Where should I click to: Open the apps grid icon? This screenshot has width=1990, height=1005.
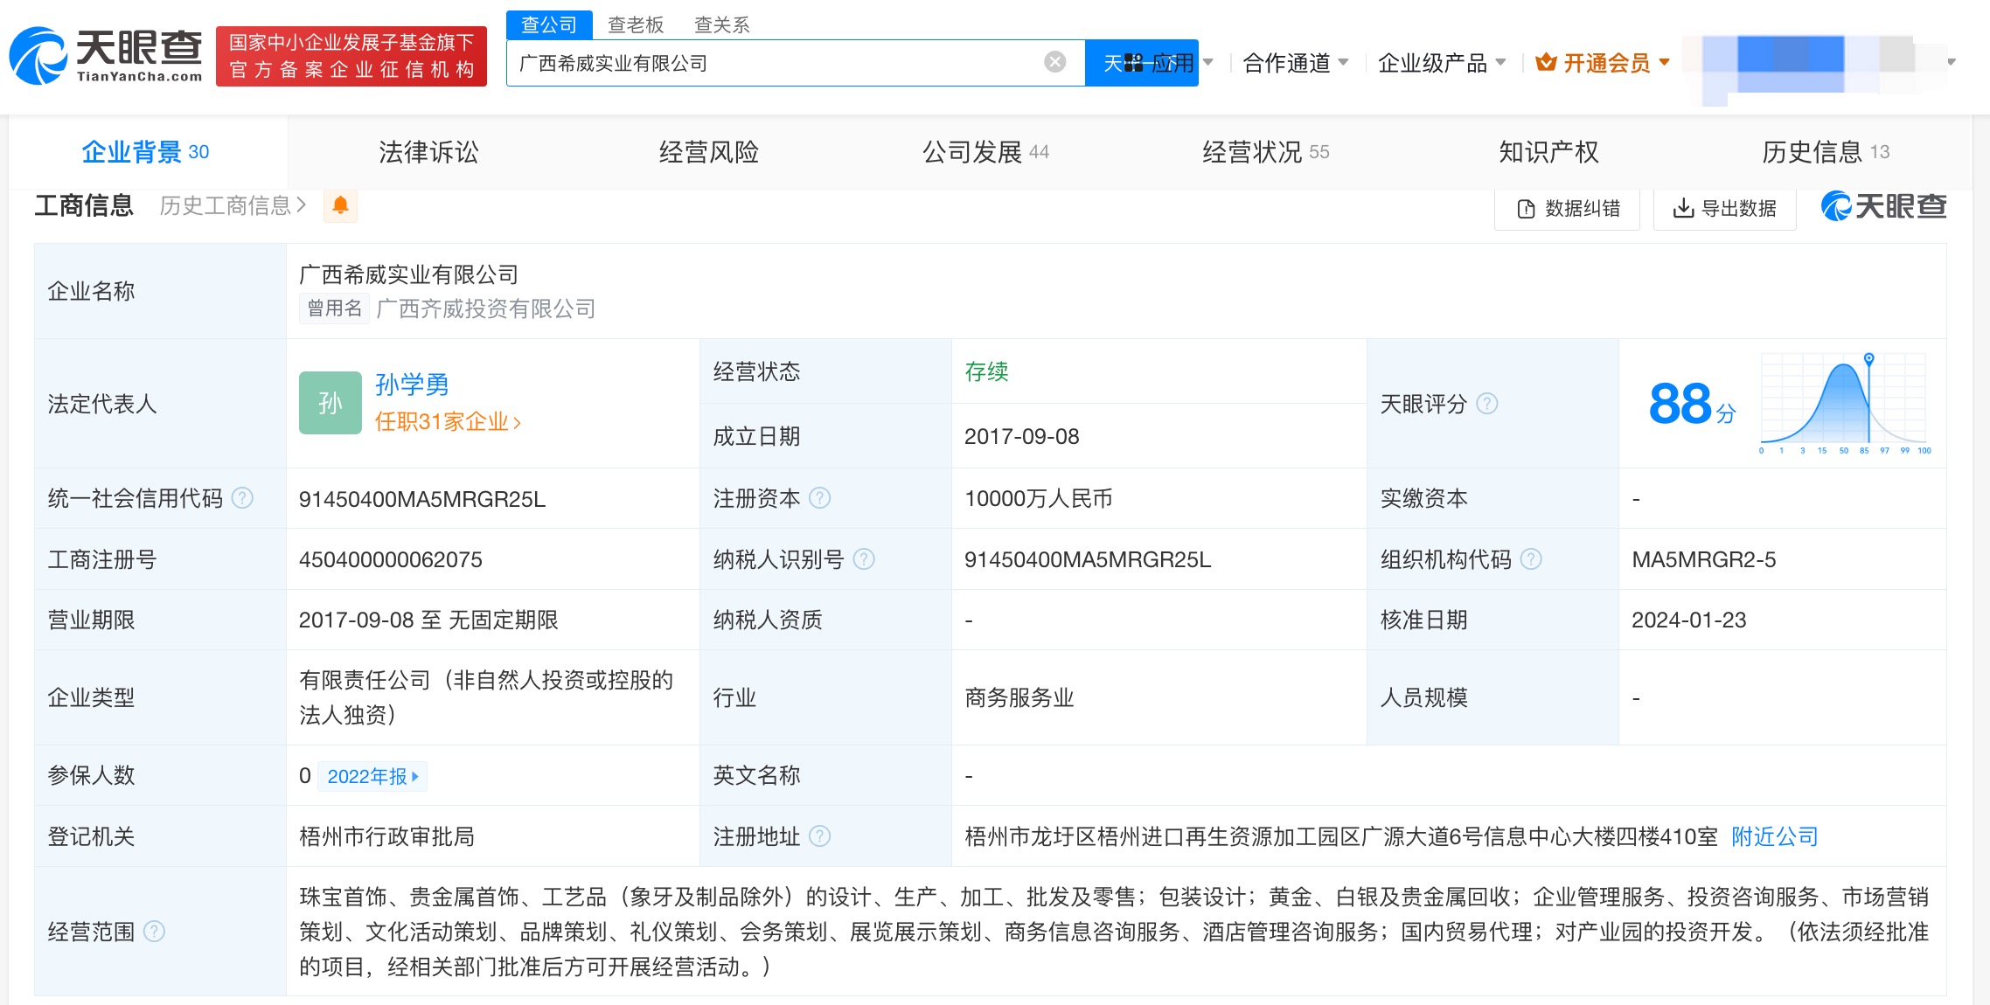pyautogui.click(x=1133, y=62)
